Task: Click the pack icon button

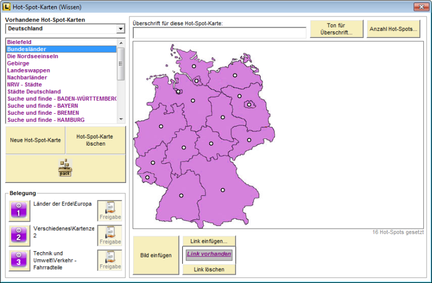Action: tap(65, 168)
